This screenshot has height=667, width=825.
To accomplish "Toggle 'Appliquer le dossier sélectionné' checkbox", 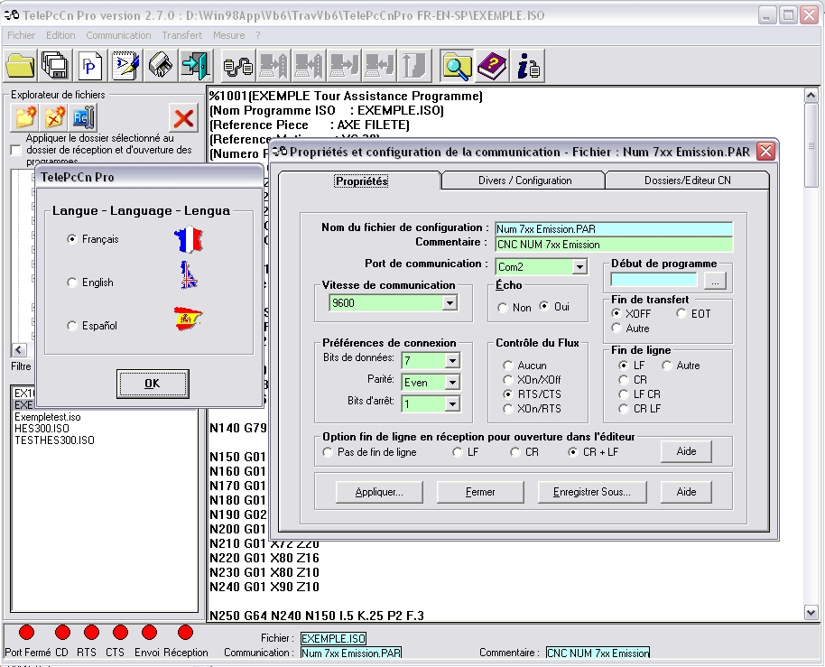I will [x=16, y=150].
